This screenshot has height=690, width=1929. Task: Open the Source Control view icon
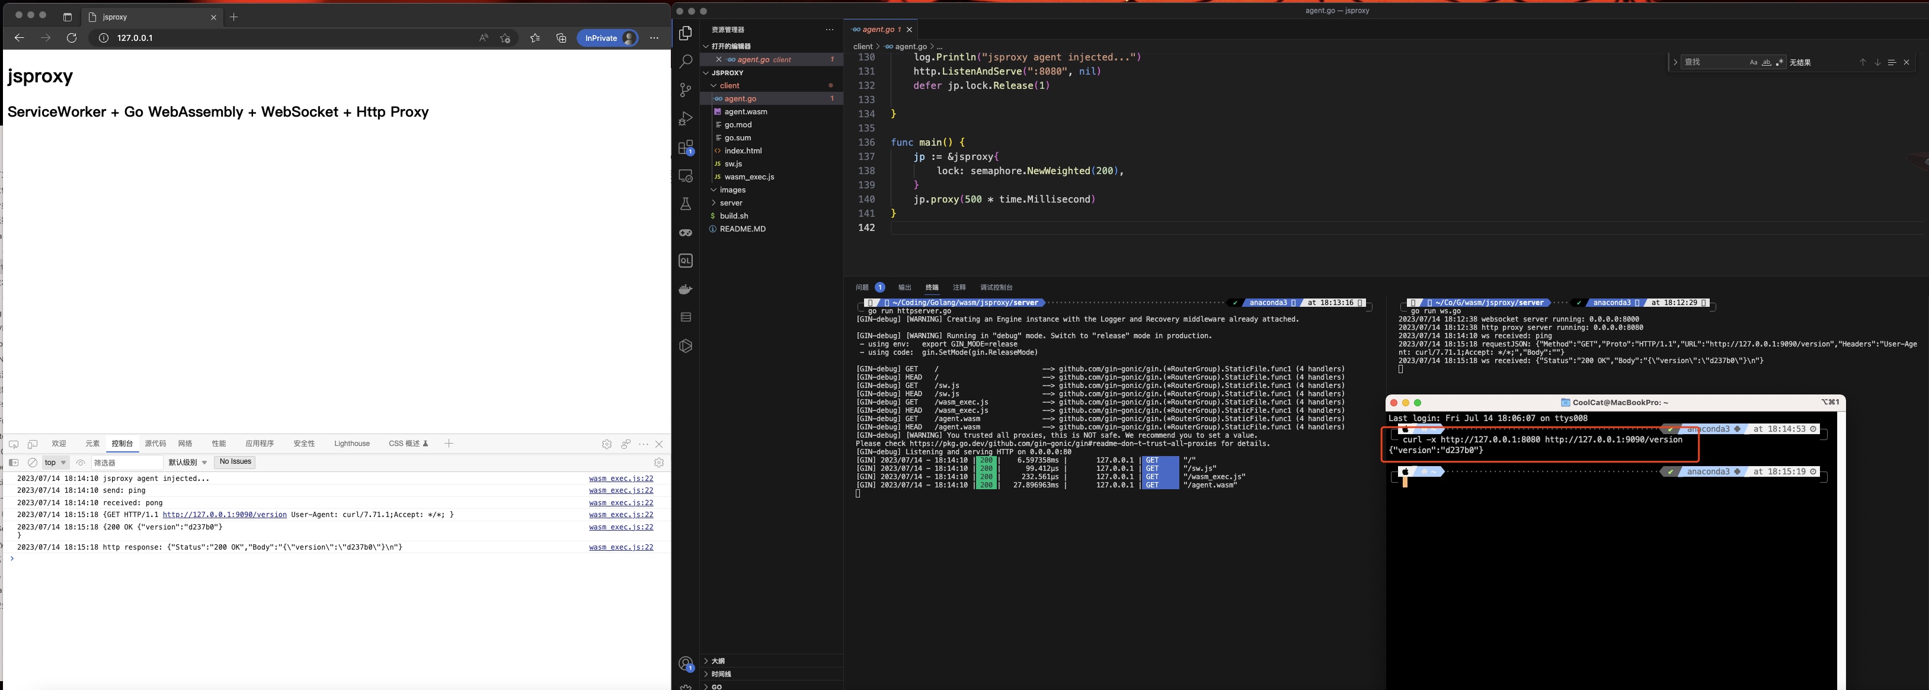coord(685,91)
